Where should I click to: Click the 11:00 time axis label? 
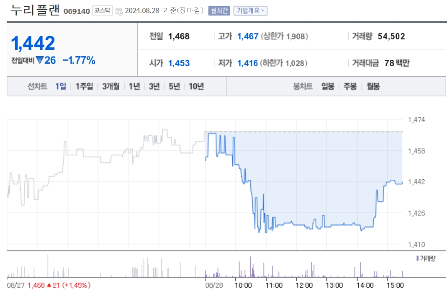274,285
